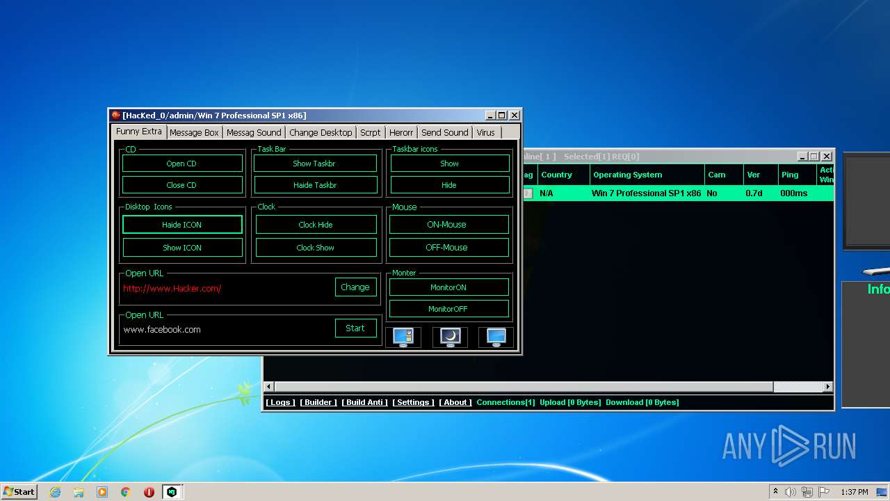Click the Start button beside the facebook URL
Viewport: 890px width, 501px height.
[355, 328]
